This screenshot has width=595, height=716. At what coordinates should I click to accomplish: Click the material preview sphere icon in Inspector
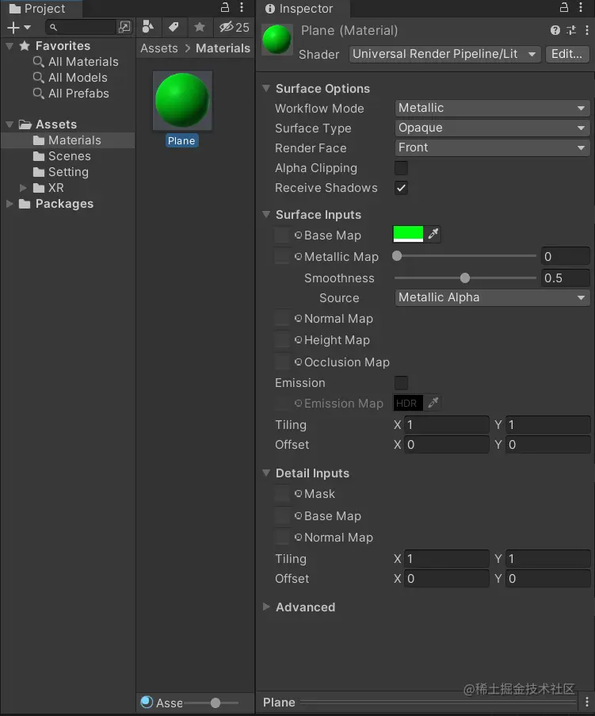(277, 40)
